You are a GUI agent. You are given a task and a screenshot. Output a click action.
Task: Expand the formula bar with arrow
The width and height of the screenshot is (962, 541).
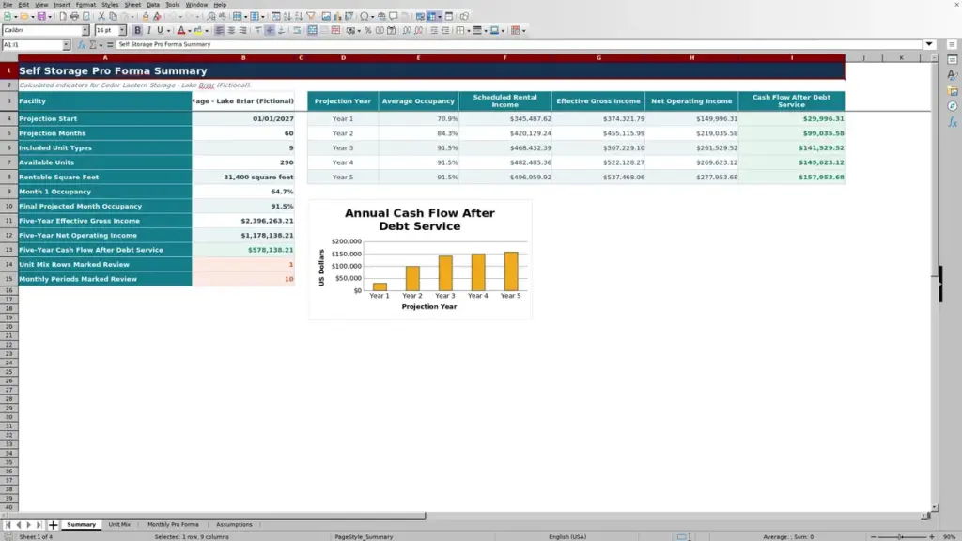(929, 44)
